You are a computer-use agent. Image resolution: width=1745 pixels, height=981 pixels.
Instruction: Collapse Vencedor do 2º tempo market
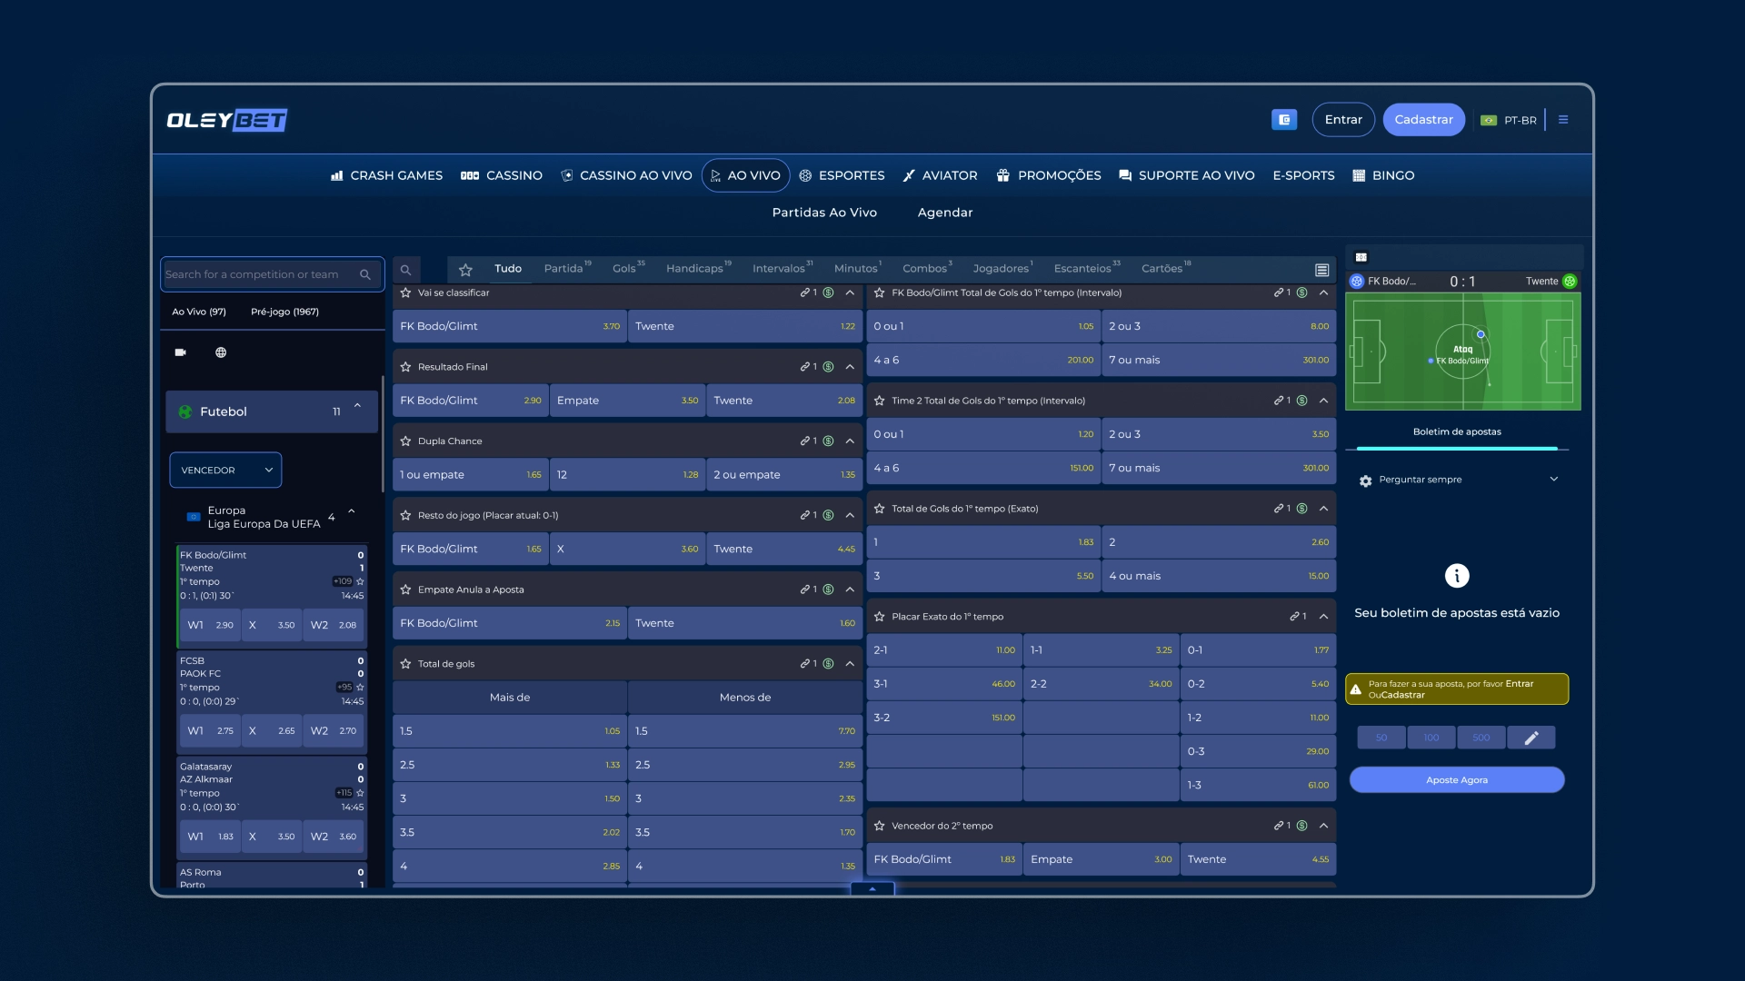click(x=1323, y=826)
